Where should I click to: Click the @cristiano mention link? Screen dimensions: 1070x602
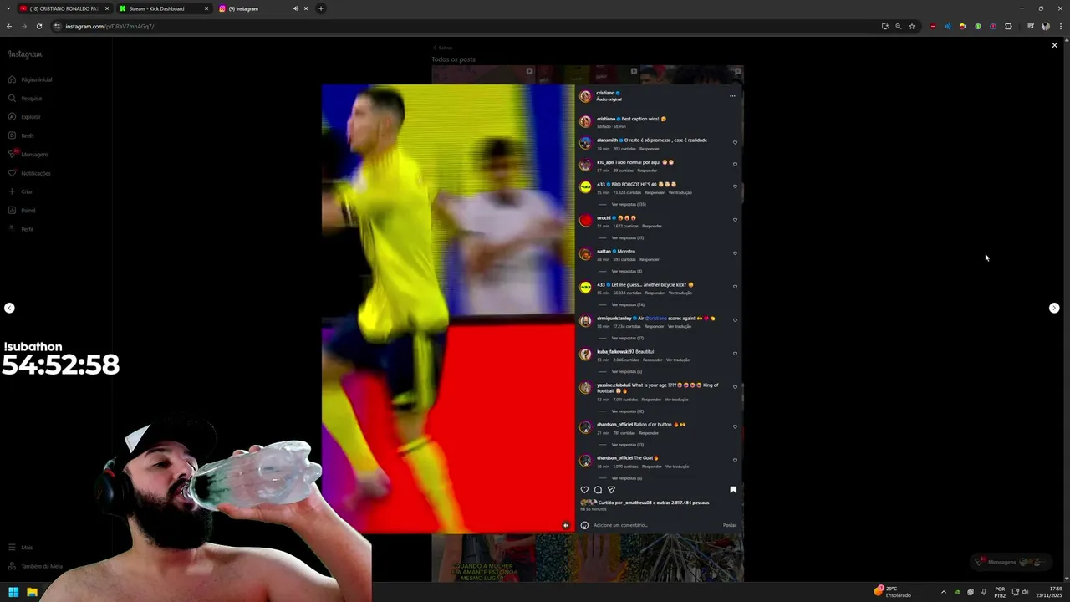(656, 318)
